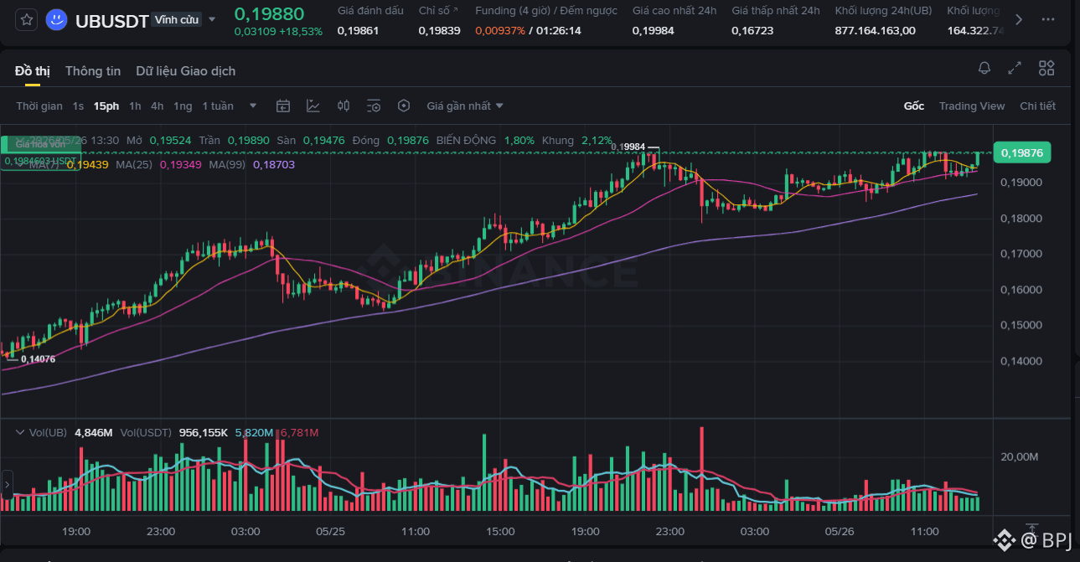The image size is (1080, 562).
Task: Click the Giá đánh dấu value 0,19861
Action: (358, 30)
